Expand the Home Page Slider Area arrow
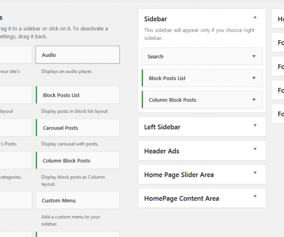The width and height of the screenshot is (284, 237). point(255,173)
